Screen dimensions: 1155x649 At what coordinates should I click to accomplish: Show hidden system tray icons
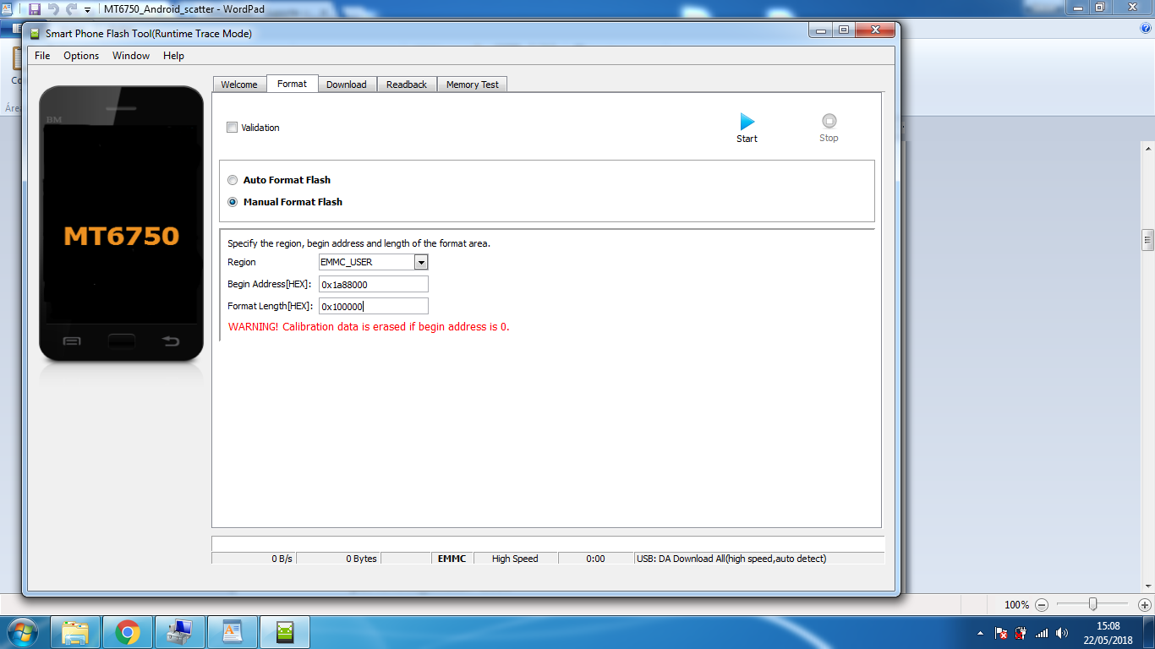pyautogui.click(x=980, y=633)
